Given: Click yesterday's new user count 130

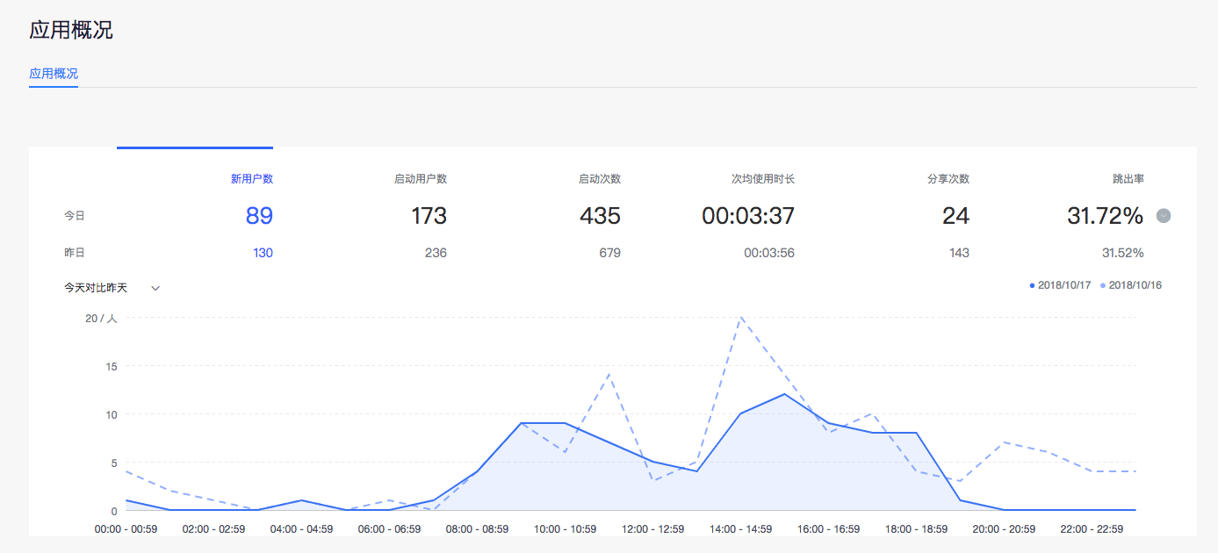Looking at the screenshot, I should (x=263, y=253).
